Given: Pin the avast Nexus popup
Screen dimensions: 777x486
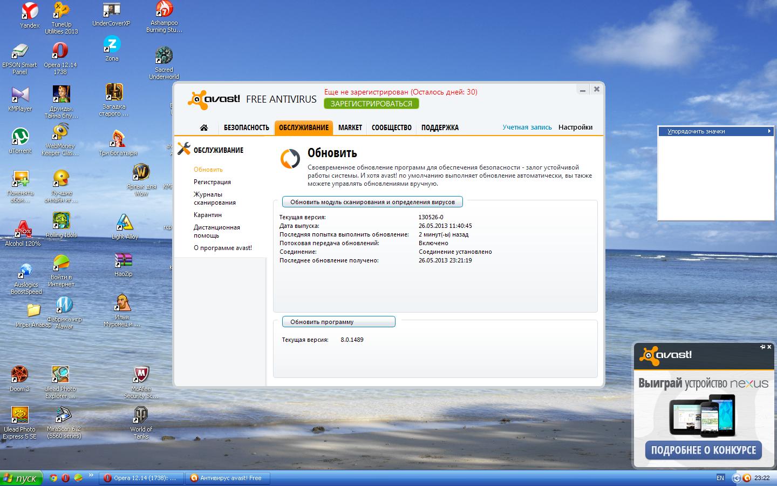Looking at the screenshot, I should point(762,347).
